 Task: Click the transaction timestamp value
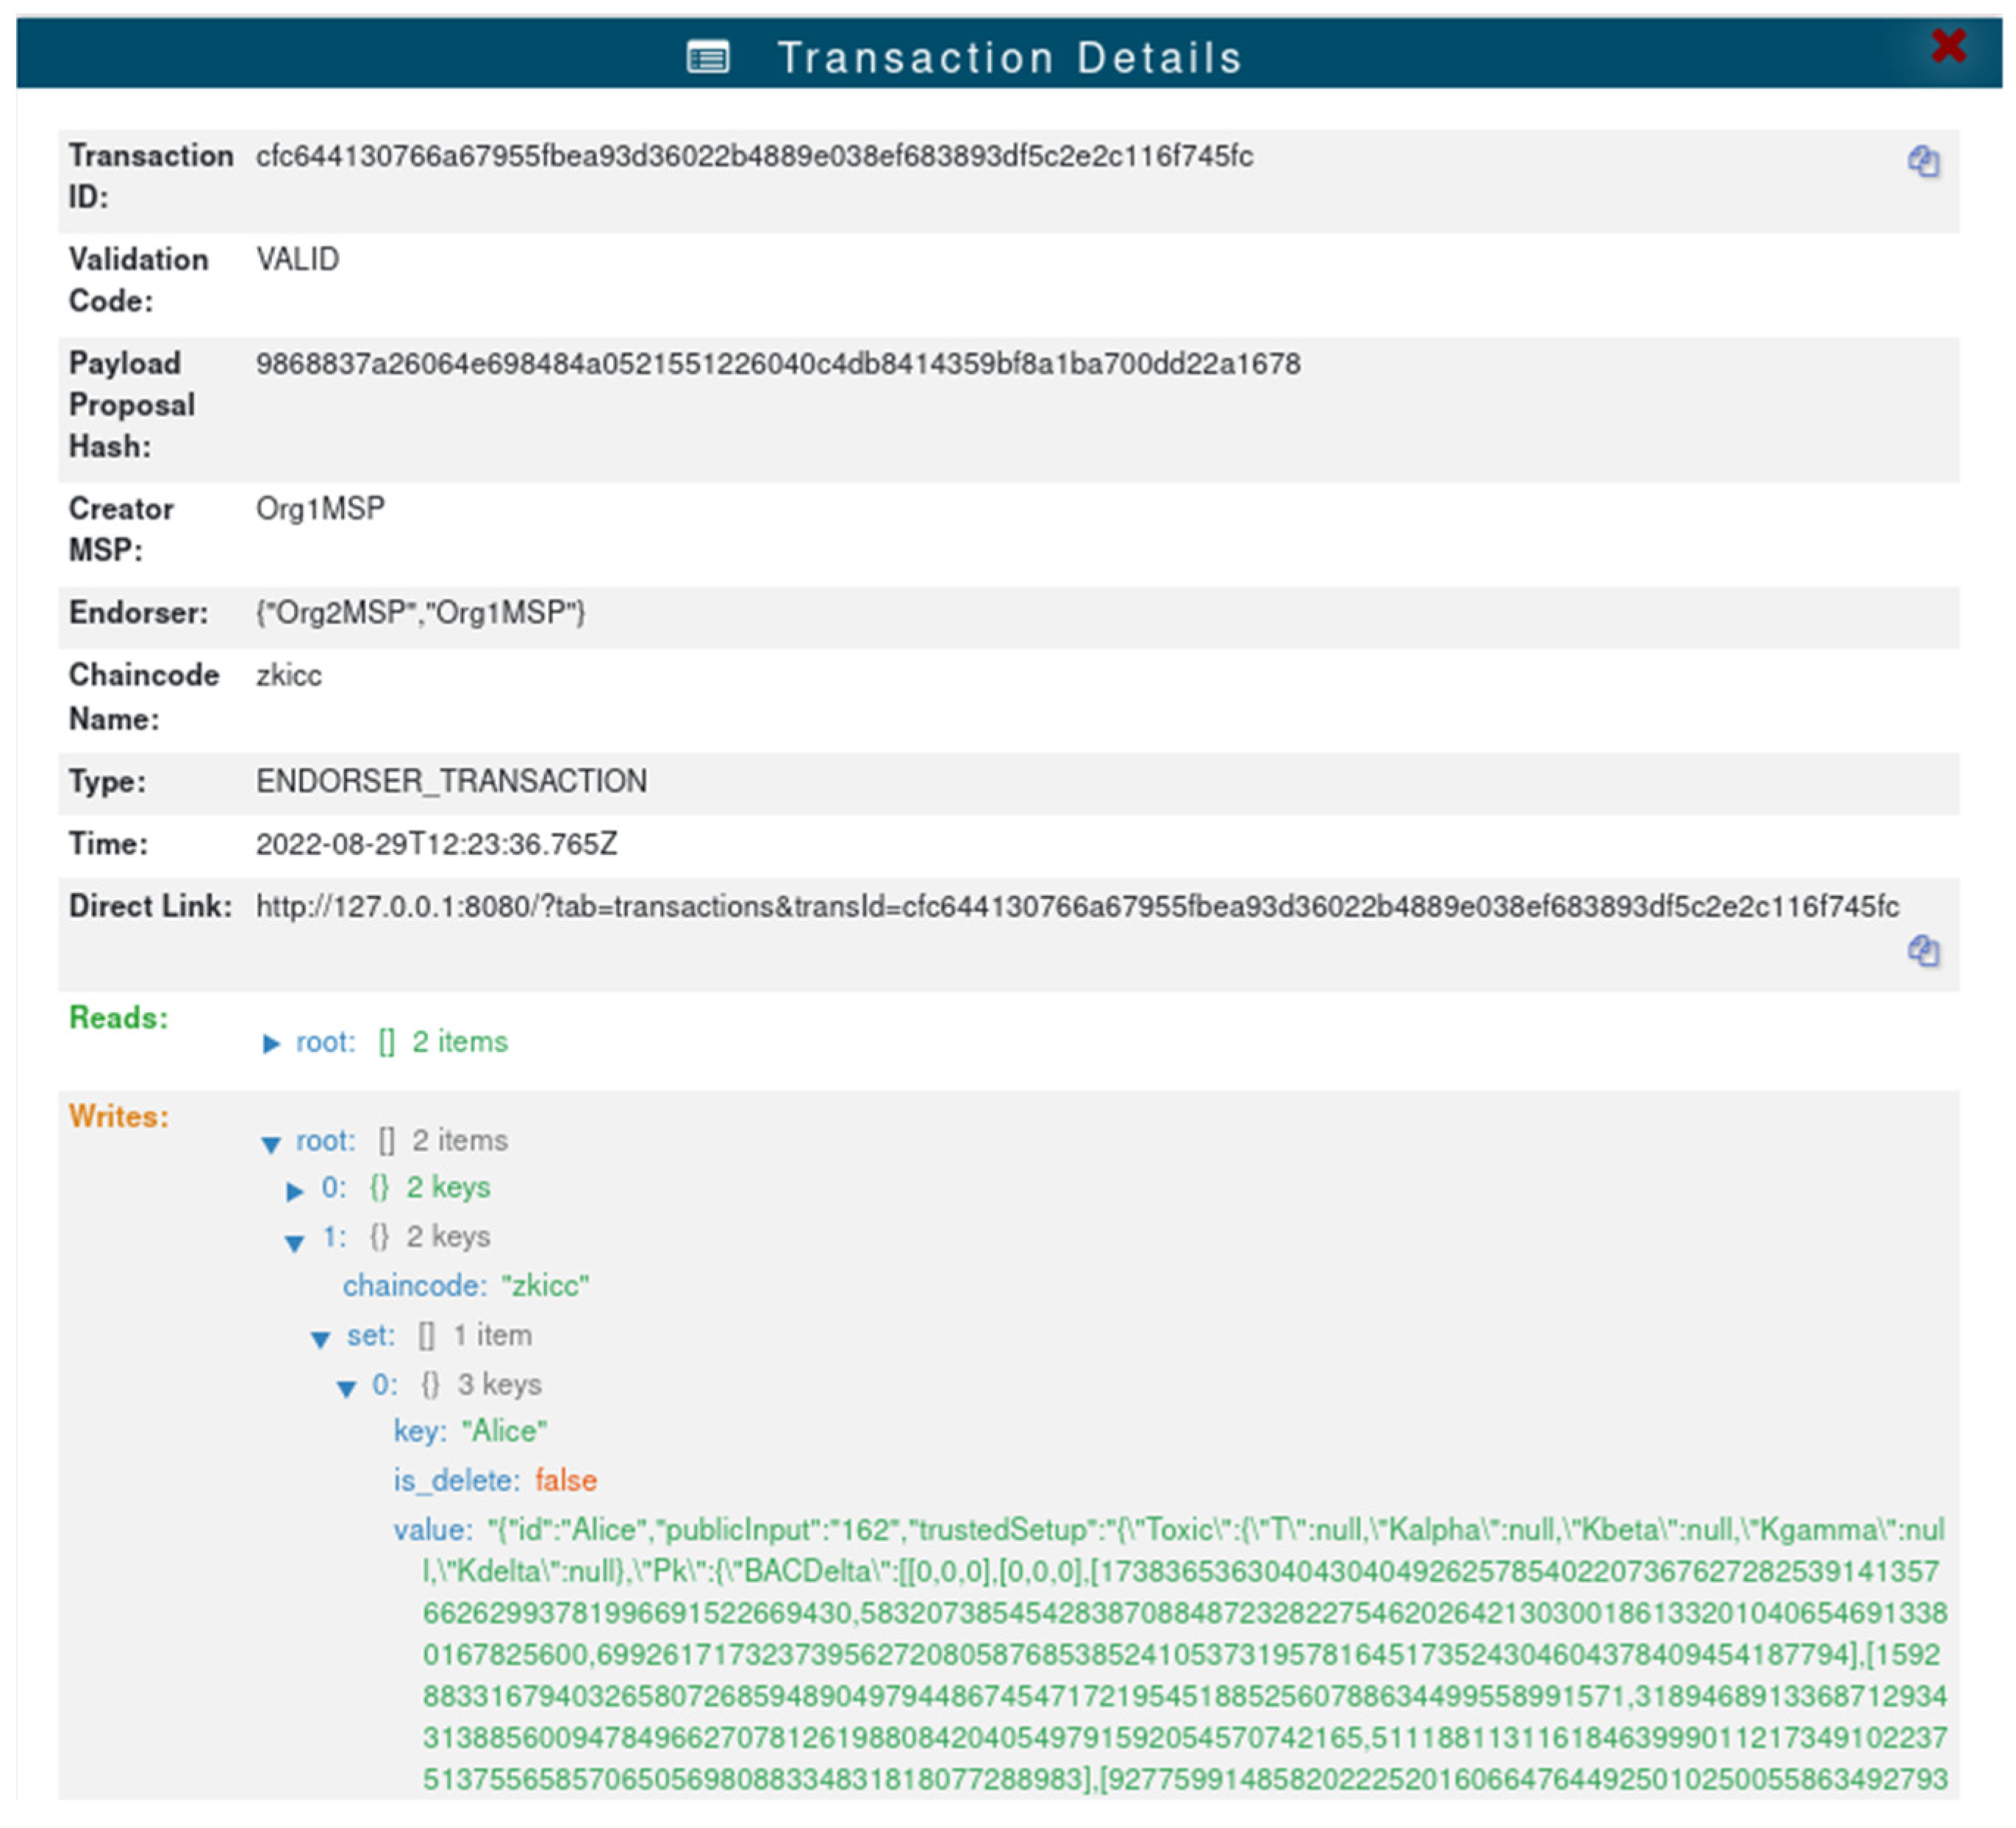pos(436,845)
